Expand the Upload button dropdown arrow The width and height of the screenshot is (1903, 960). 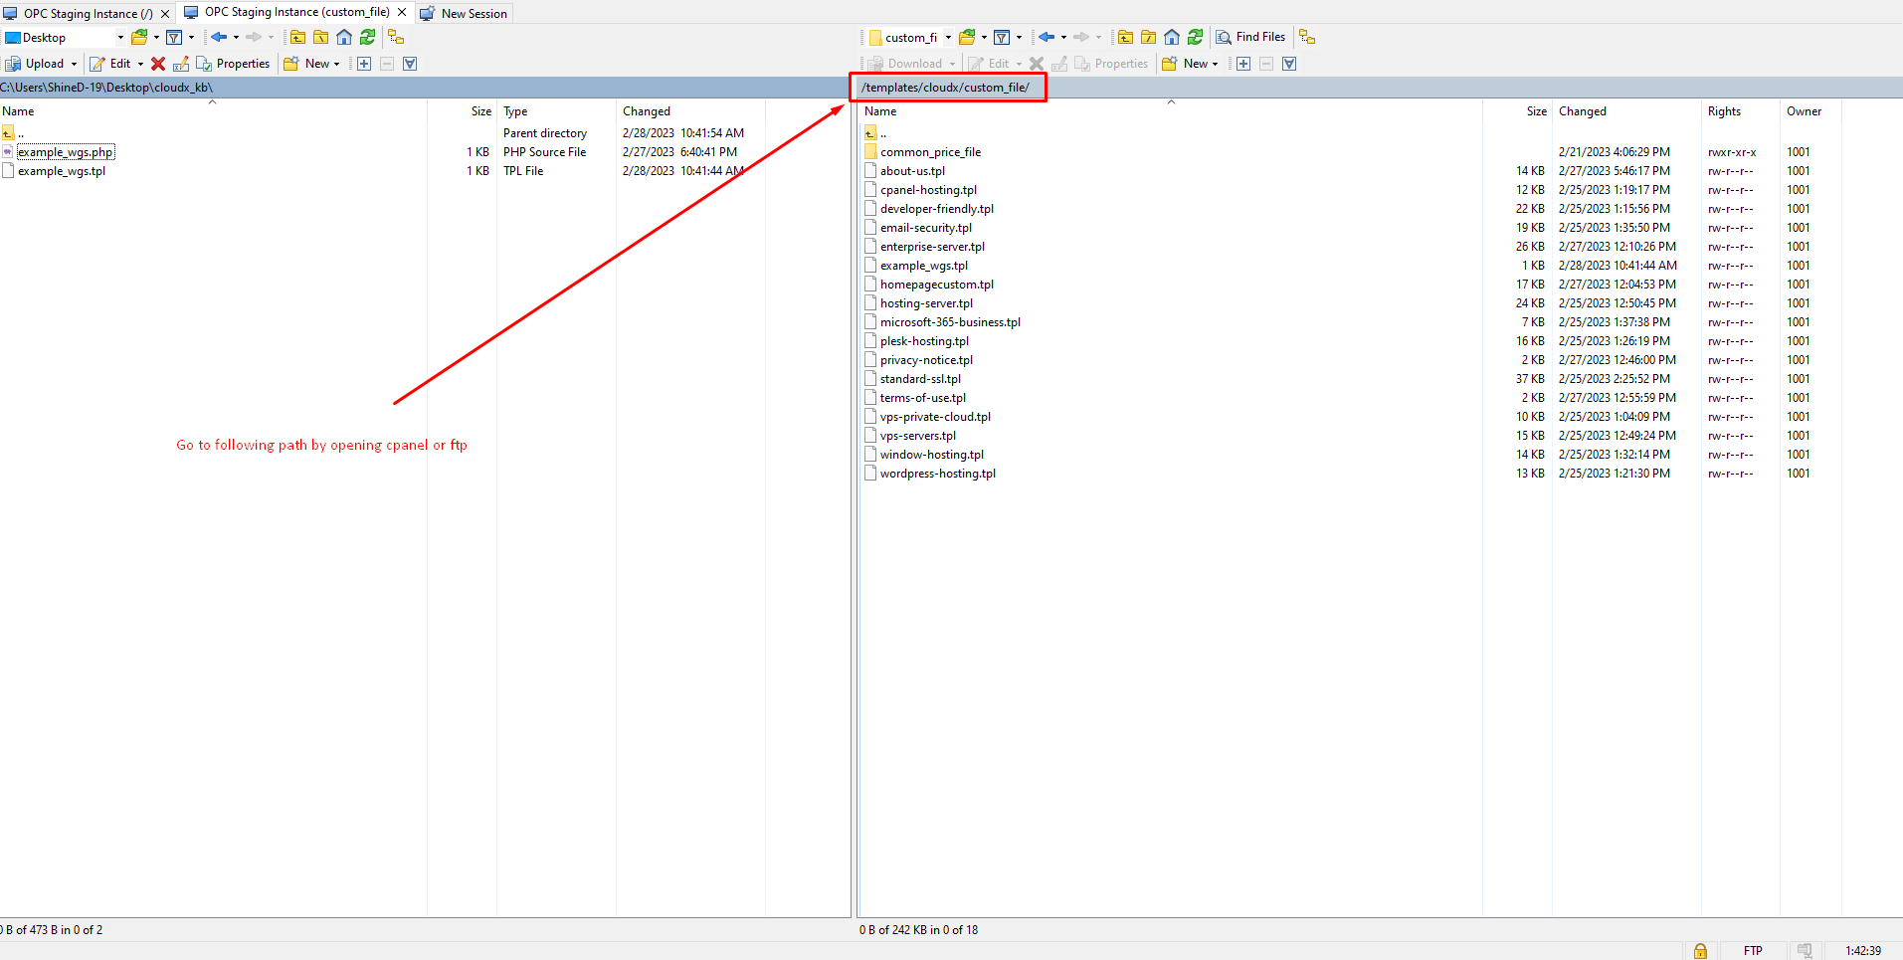pos(74,64)
